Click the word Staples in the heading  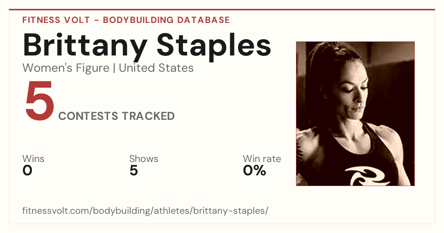(213, 45)
